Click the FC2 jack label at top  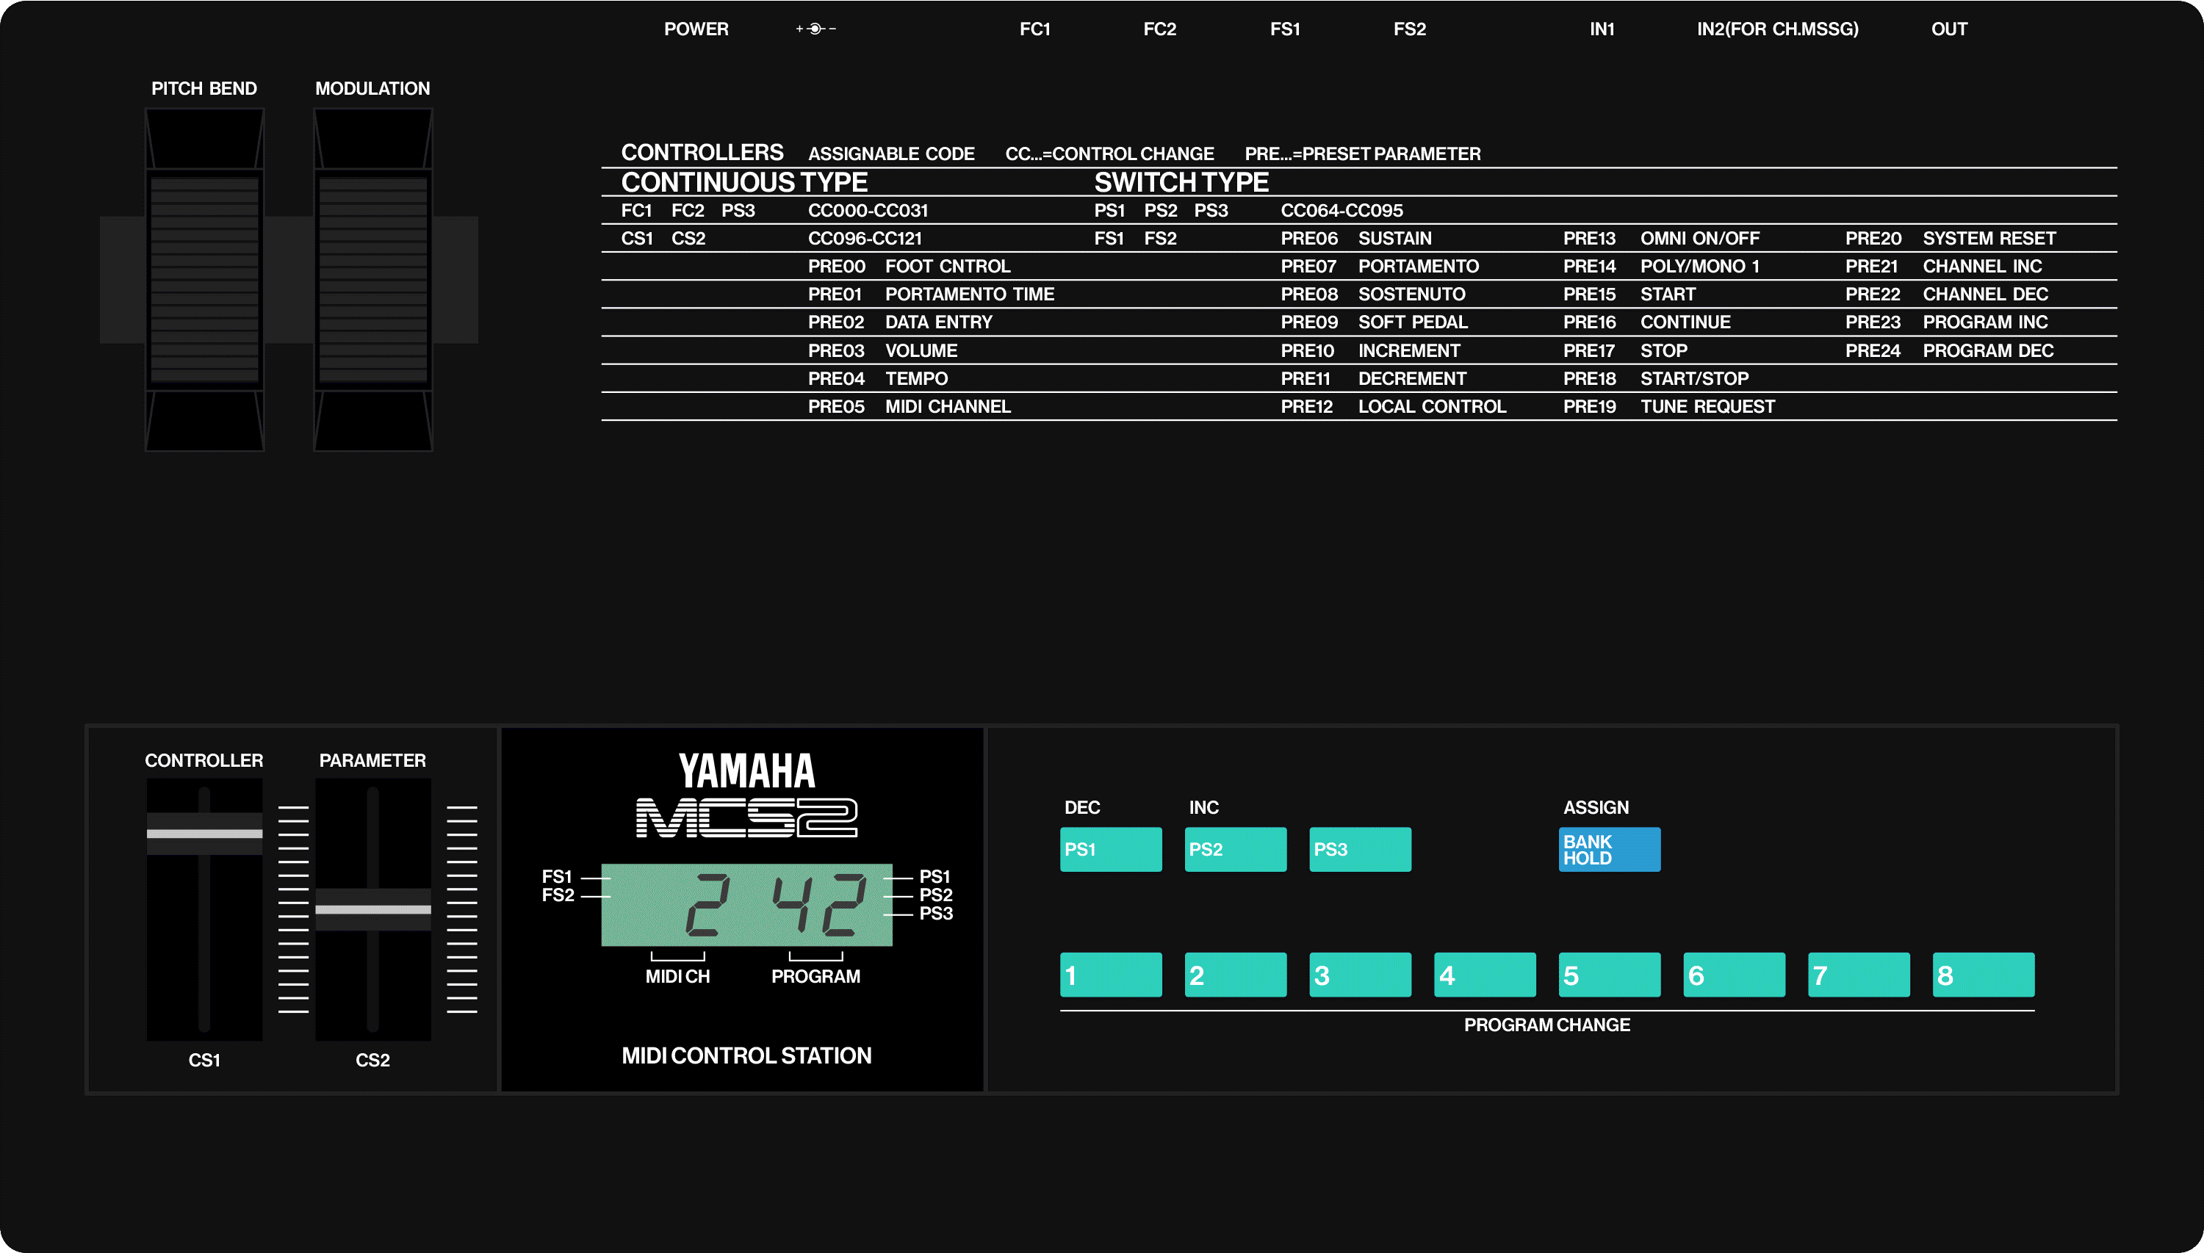click(1159, 29)
